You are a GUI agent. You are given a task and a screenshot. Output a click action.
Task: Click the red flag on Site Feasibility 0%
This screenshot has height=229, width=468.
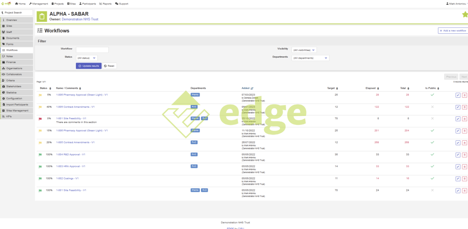(40, 119)
